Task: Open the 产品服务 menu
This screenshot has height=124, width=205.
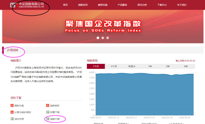Action: click(122, 5)
